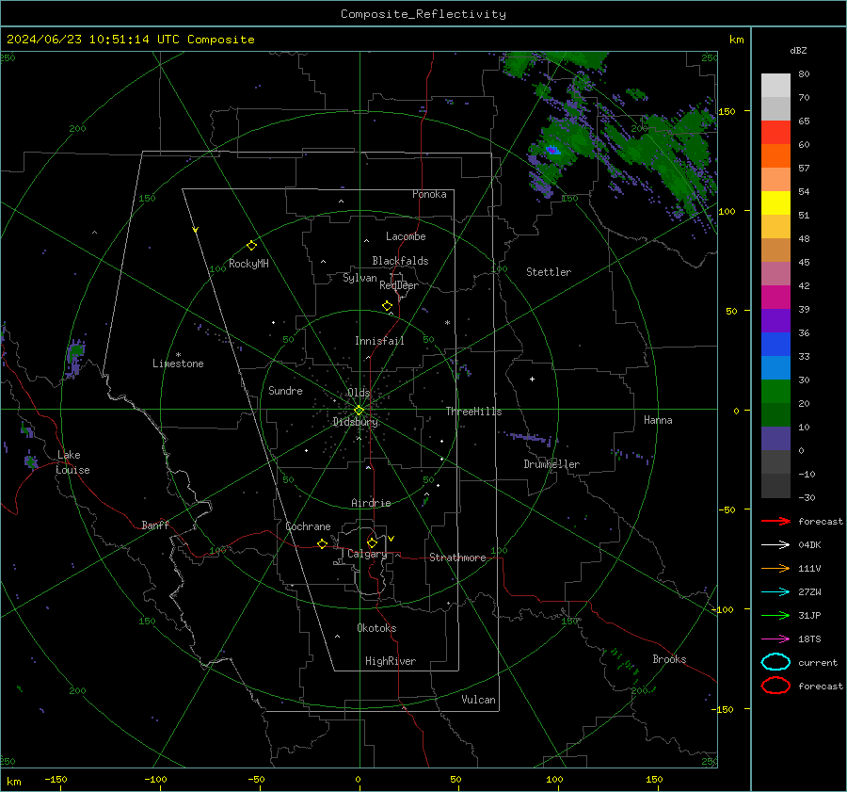Click the yellow diamond marker near RockyMH
Viewport: 847px width, 792px height.
tap(251, 246)
